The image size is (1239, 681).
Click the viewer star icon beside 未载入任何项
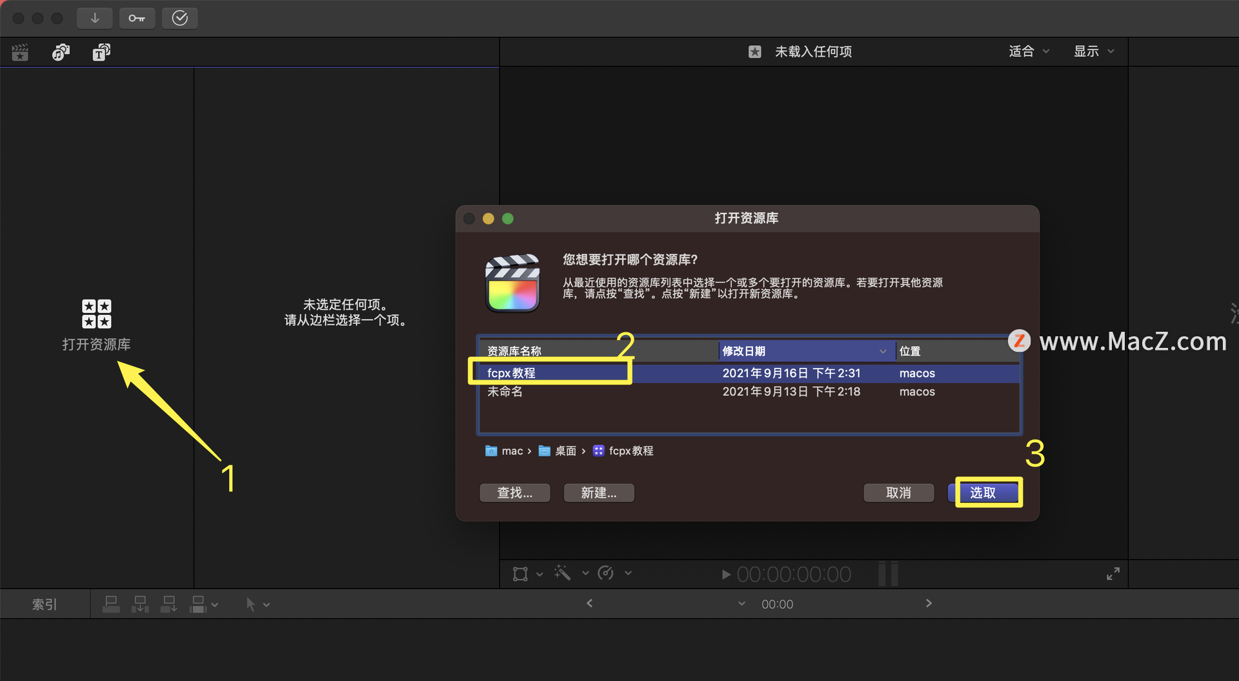[755, 52]
